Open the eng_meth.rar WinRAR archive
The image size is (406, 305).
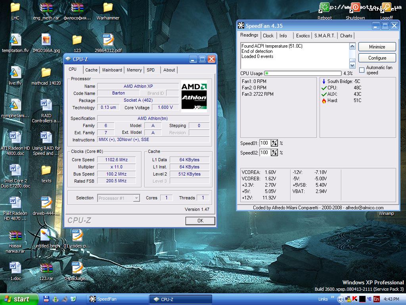(x=47, y=8)
